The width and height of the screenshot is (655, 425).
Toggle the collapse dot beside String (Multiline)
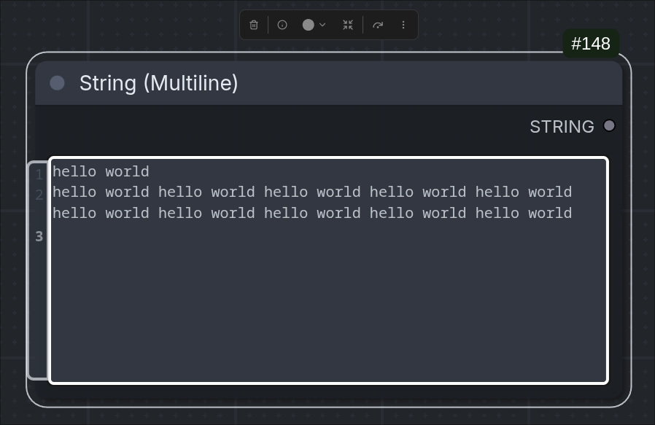(57, 83)
